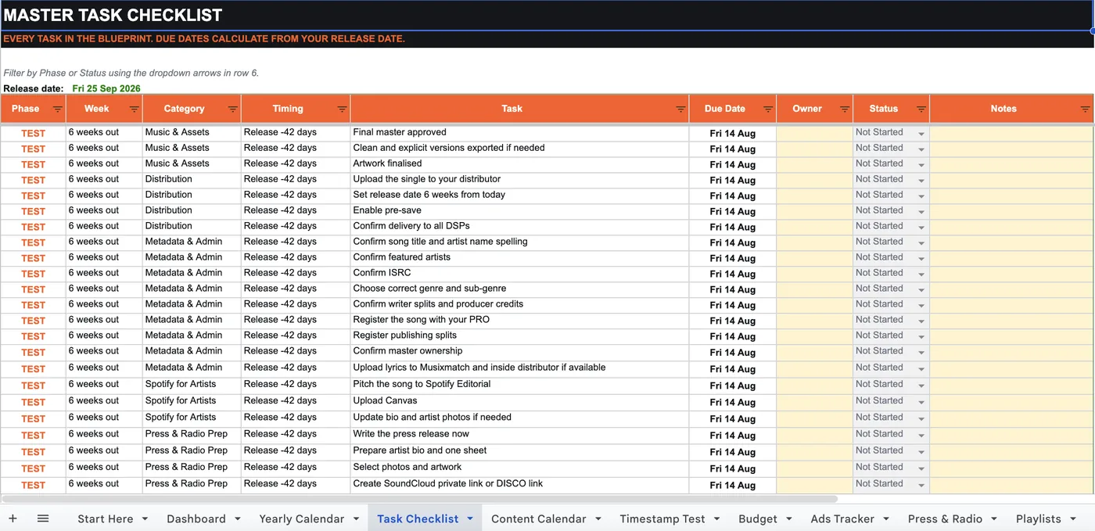This screenshot has height=531, width=1095.
Task: Switch to the Dashboard sheet tab
Action: tap(196, 518)
